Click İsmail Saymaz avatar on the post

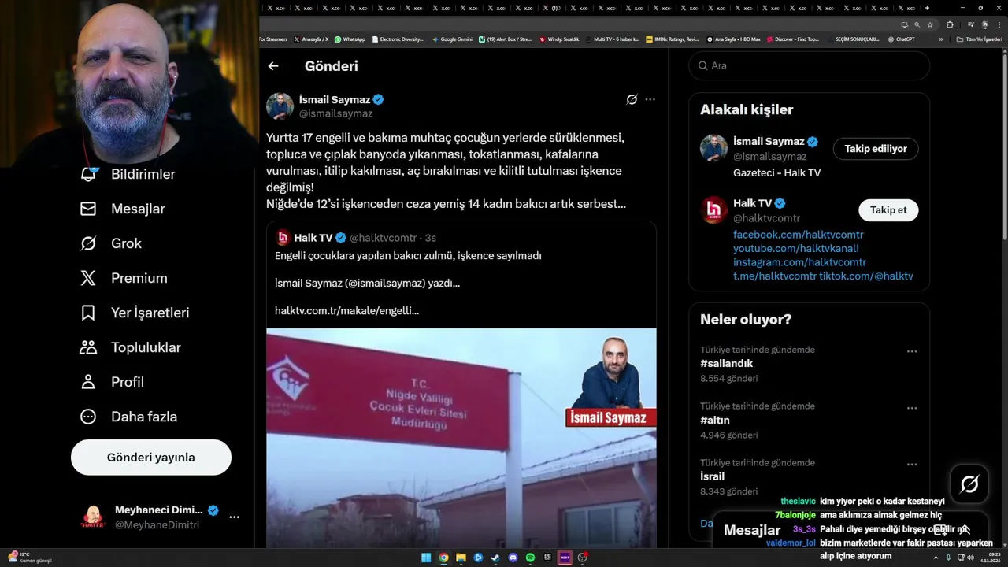[280, 106]
